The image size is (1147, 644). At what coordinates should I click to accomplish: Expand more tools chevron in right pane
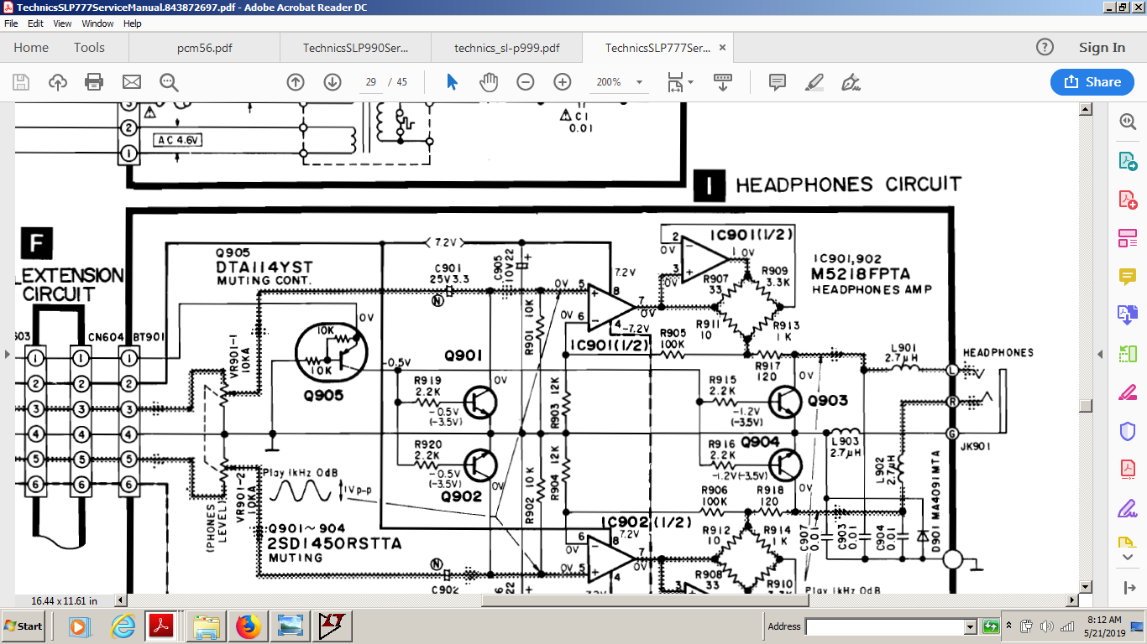click(1127, 557)
